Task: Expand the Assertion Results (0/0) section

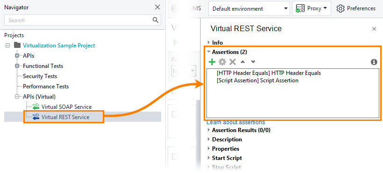Action: coord(208,130)
